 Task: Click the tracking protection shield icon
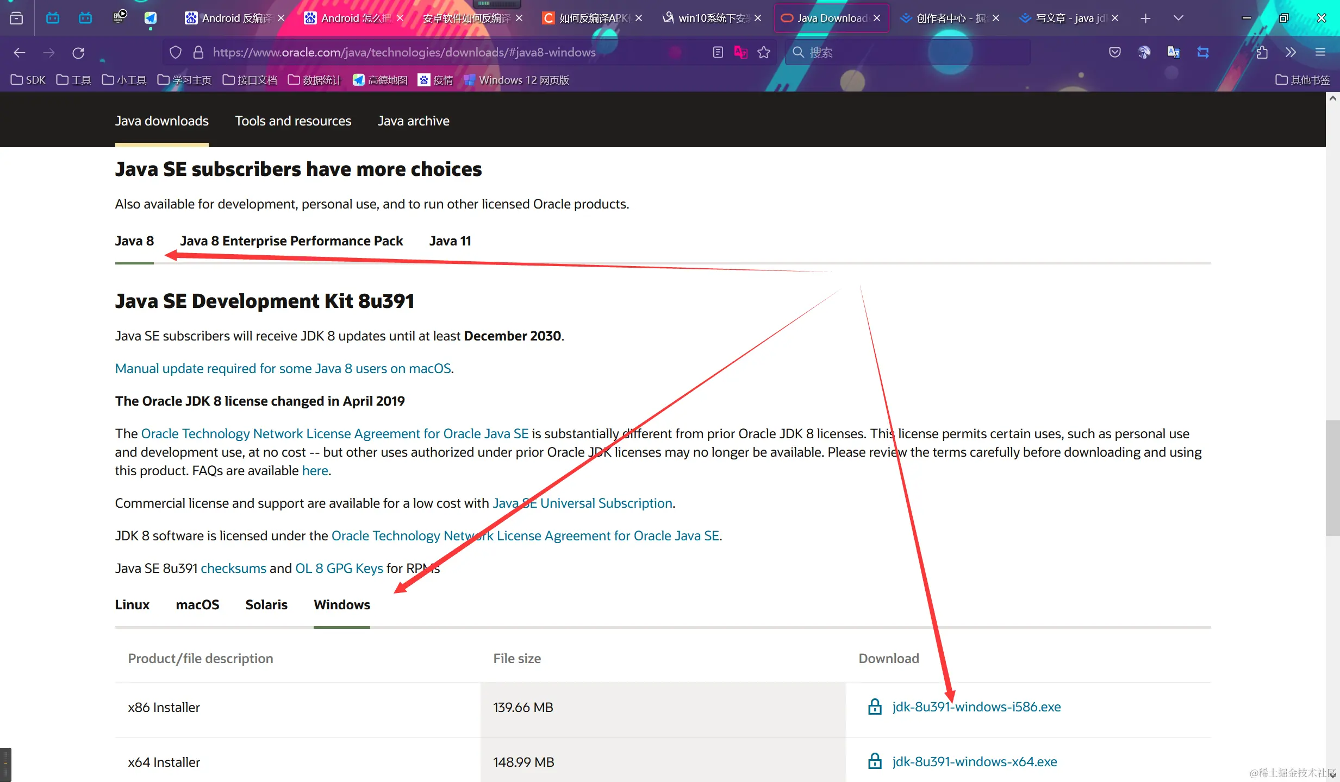(175, 53)
